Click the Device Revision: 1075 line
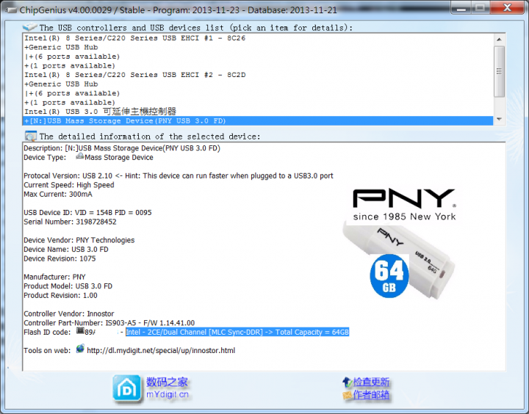529x414 pixels. coord(60,258)
